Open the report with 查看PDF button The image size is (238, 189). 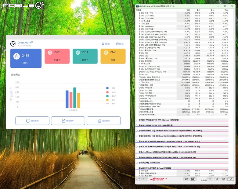[68, 121]
